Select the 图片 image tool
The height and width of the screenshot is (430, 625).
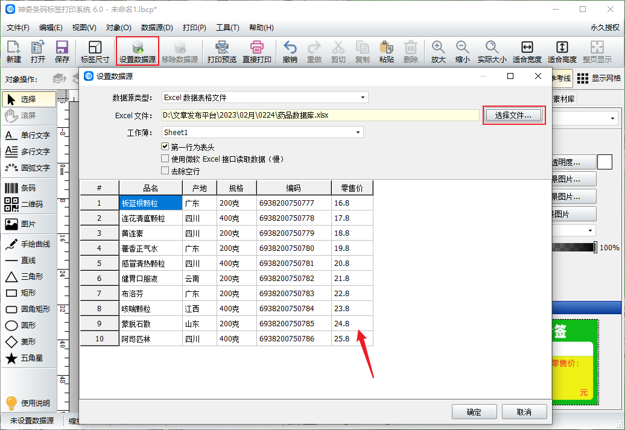(29, 224)
